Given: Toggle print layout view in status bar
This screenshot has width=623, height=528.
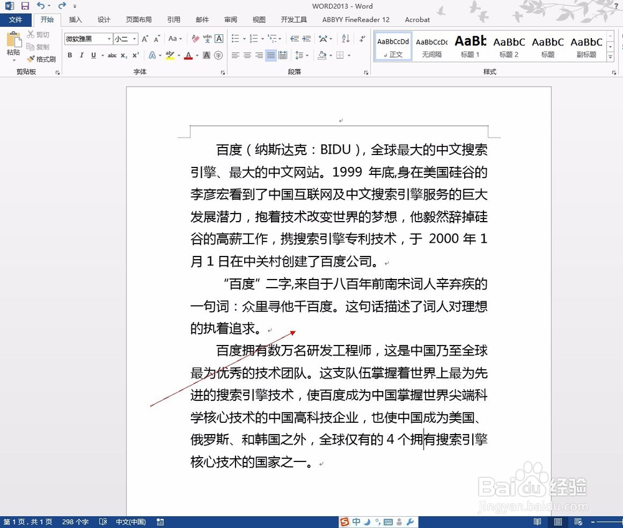Looking at the screenshot, I should pyautogui.click(x=558, y=522).
